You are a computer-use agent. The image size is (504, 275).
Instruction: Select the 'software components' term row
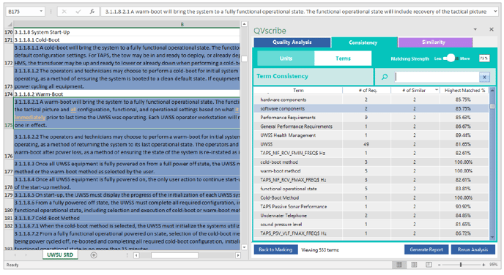coord(371,108)
